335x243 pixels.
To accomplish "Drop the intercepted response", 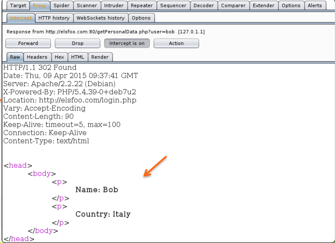I will pyautogui.click(x=77, y=43).
